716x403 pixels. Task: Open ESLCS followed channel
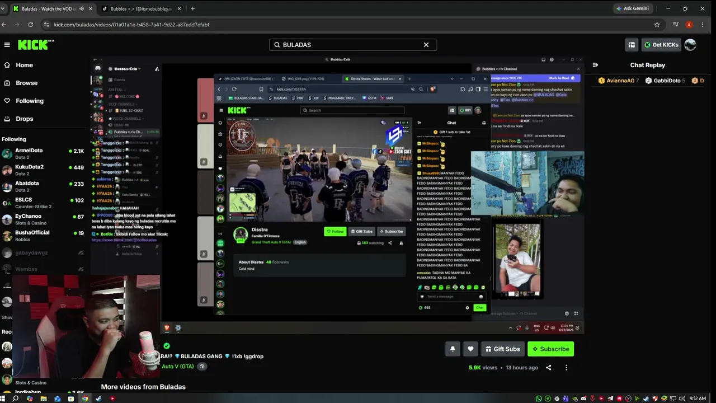(44, 203)
